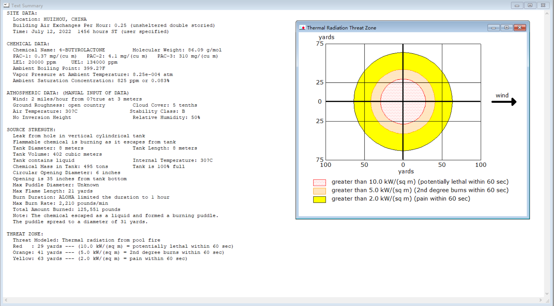This screenshot has width=554, height=306.
Task: Click the red 10.0 kW legend swatch
Action: tap(320, 183)
